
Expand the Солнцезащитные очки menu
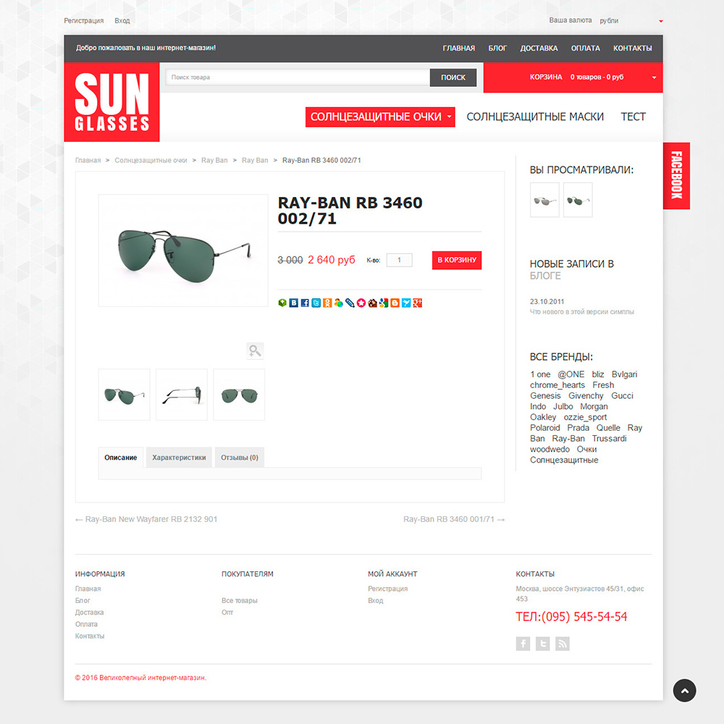coord(380,117)
